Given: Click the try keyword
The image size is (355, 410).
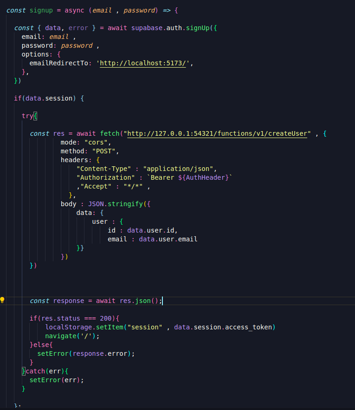Looking at the screenshot, I should (27, 116).
